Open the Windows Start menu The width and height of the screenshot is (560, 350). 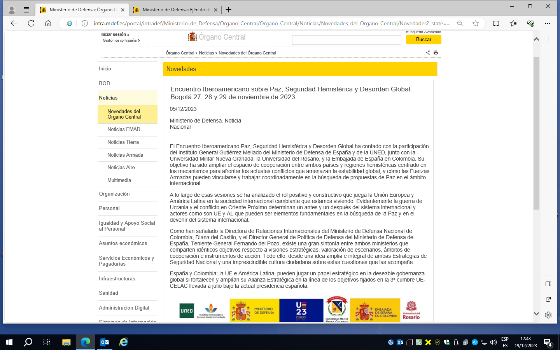point(9,342)
